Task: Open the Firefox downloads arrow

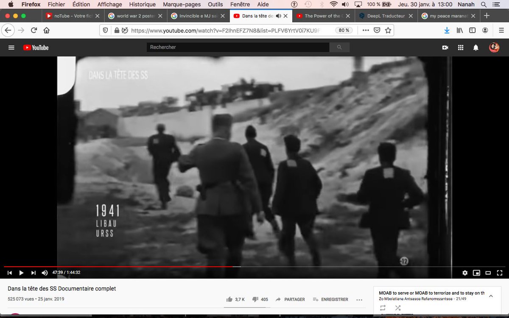Action: tap(447, 31)
